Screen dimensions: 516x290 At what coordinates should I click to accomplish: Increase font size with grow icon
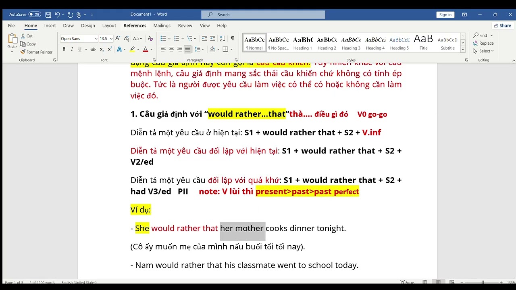[118, 38]
